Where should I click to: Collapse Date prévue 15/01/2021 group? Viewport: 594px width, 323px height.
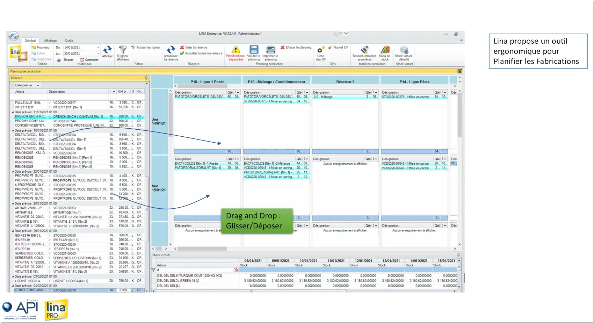13,130
